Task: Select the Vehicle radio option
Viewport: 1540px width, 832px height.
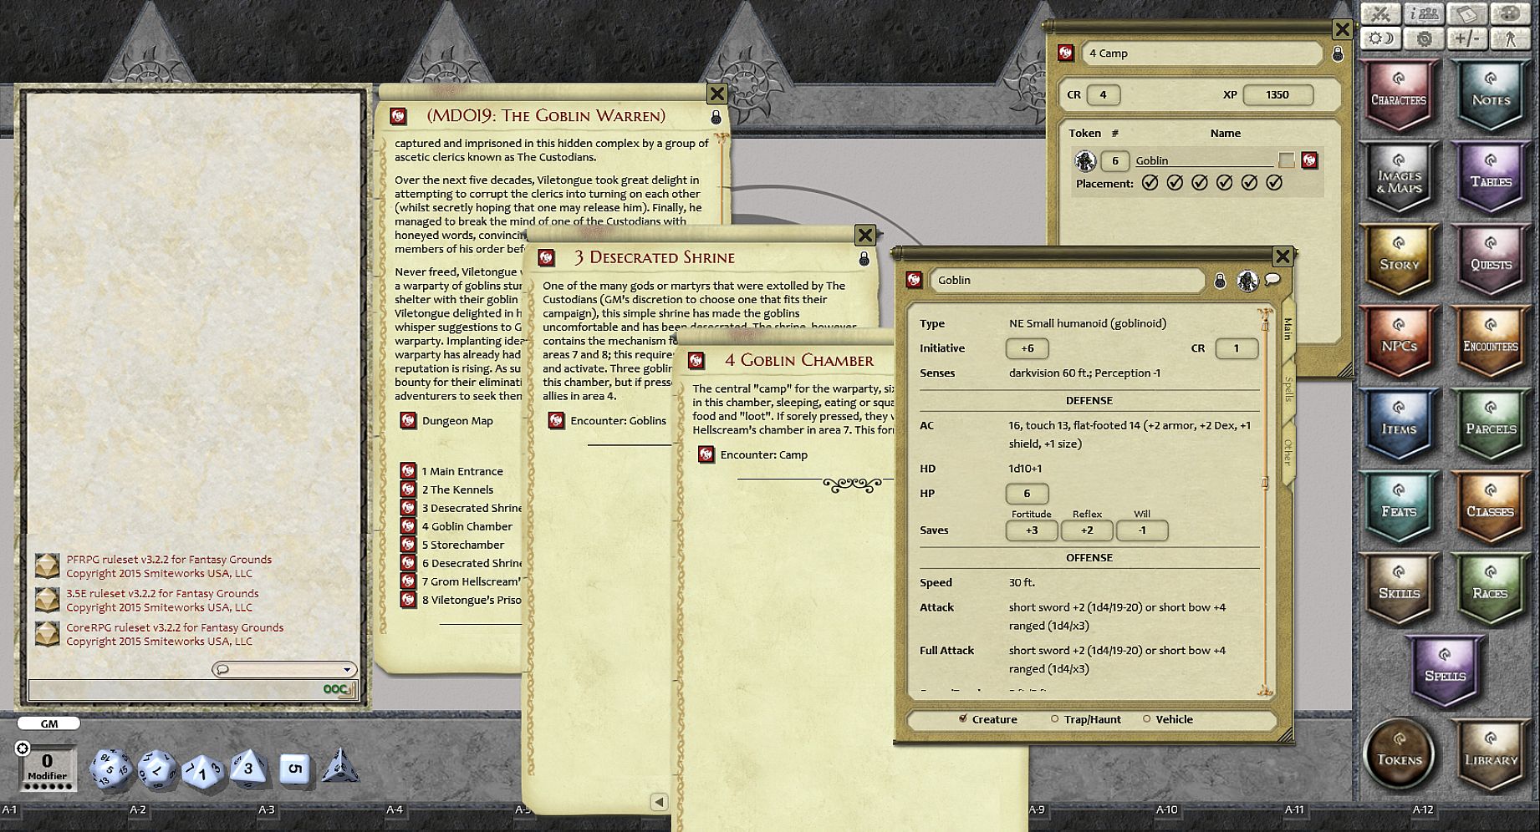Action: [1167, 719]
